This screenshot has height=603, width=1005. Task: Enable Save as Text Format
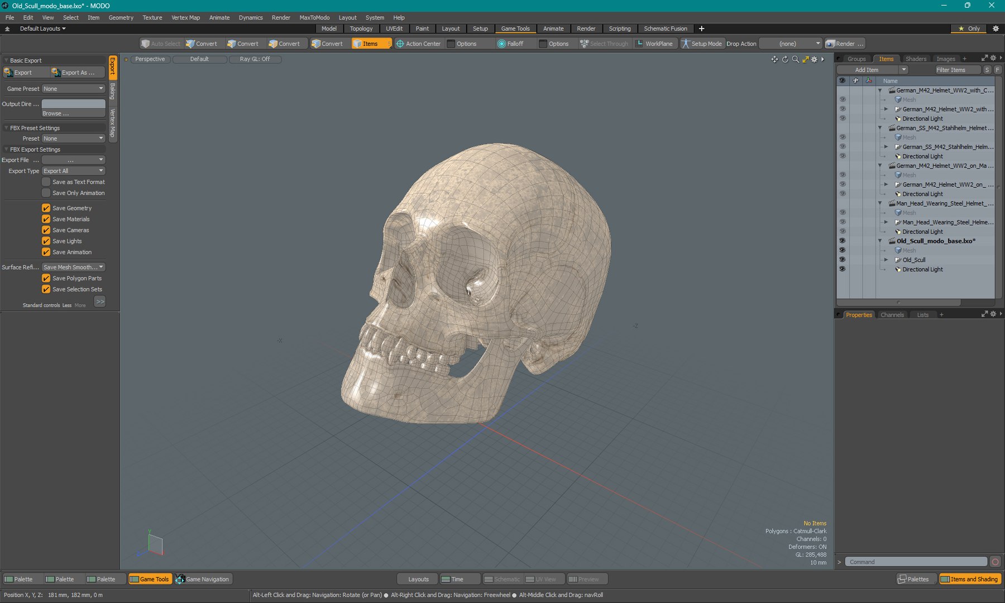[x=46, y=182]
